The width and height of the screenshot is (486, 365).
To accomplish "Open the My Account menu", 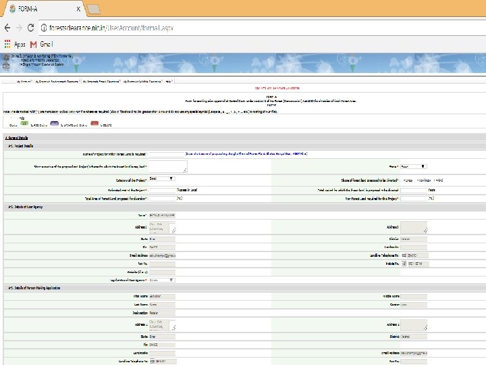I will point(24,81).
